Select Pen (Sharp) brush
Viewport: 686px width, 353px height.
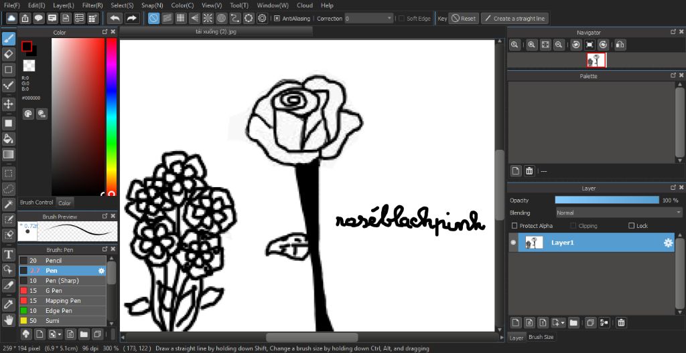(62, 281)
